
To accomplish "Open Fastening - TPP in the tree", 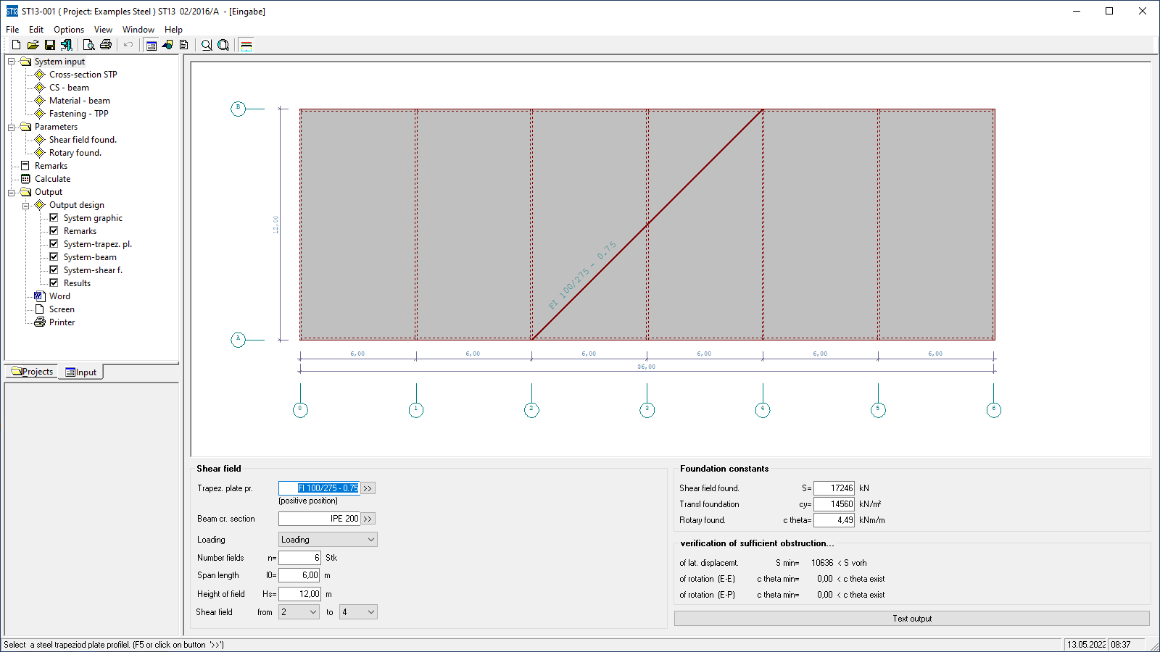I will [x=78, y=114].
